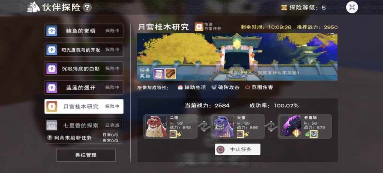Select 二傻 red dinosaur portrait

point(156,127)
